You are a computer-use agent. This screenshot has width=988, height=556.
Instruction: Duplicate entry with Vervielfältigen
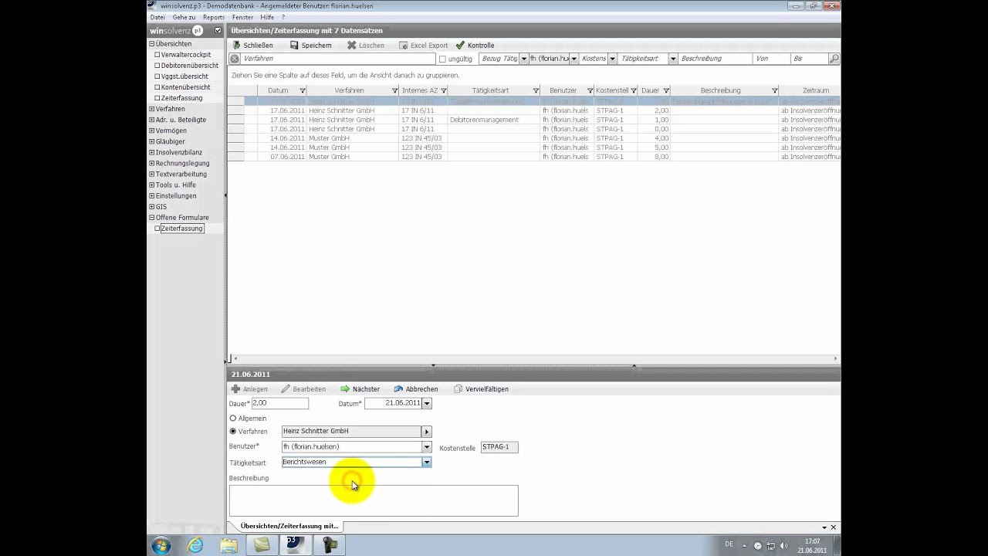(x=481, y=389)
